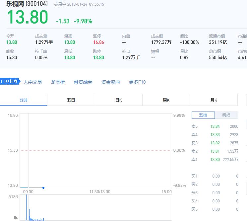Image resolution: width=247 pixels, height=221 pixels.
Task: Select the 明细 trade detail tab
Action: (226, 115)
